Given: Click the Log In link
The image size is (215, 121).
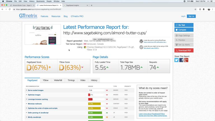Looking at the screenshot, I should coord(183,16).
